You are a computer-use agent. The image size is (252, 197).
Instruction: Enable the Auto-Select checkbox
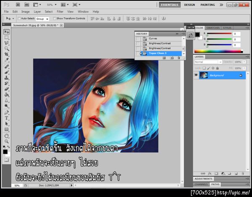pyautogui.click(x=19, y=18)
